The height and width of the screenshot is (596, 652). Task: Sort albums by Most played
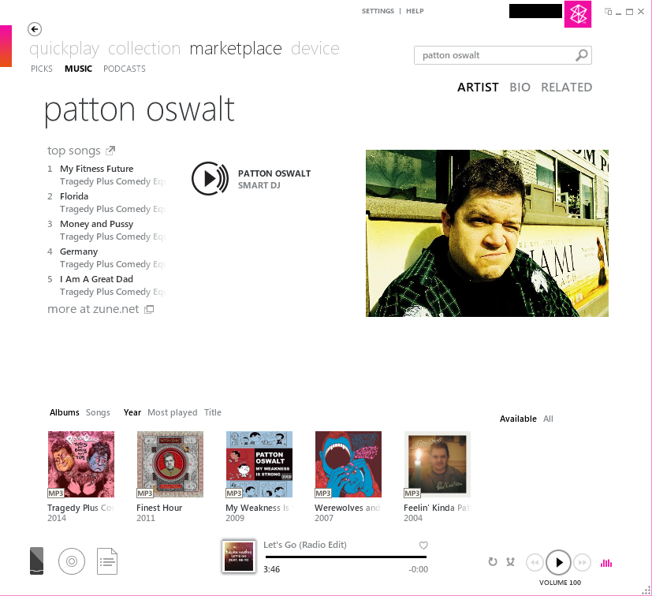(x=173, y=412)
